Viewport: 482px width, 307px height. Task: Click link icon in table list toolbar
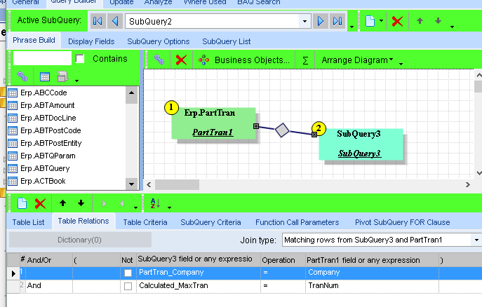[x=22, y=76]
